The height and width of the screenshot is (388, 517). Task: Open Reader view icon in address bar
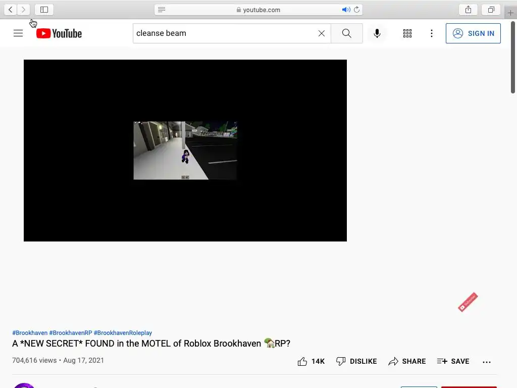click(x=162, y=10)
